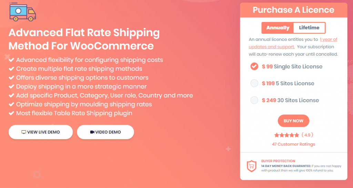The width and height of the screenshot is (353, 188).
Task: Switch to the Annually billing tab
Action: tap(278, 28)
